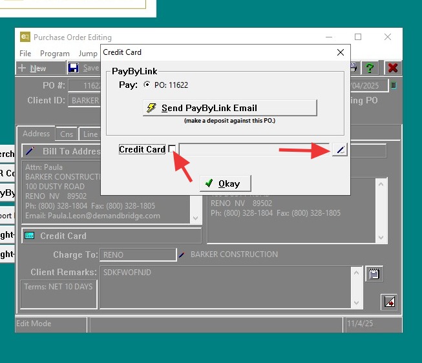Click the scroll down arrow of bill address box
Screen dimensions: 422x363
(x=196, y=218)
